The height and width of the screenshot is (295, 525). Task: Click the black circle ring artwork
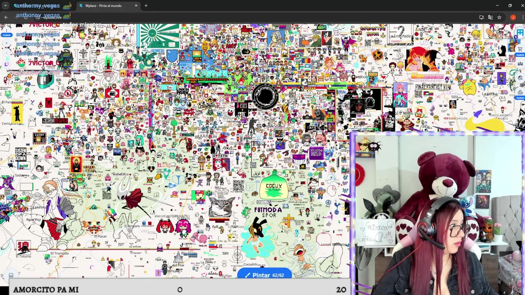(x=265, y=96)
